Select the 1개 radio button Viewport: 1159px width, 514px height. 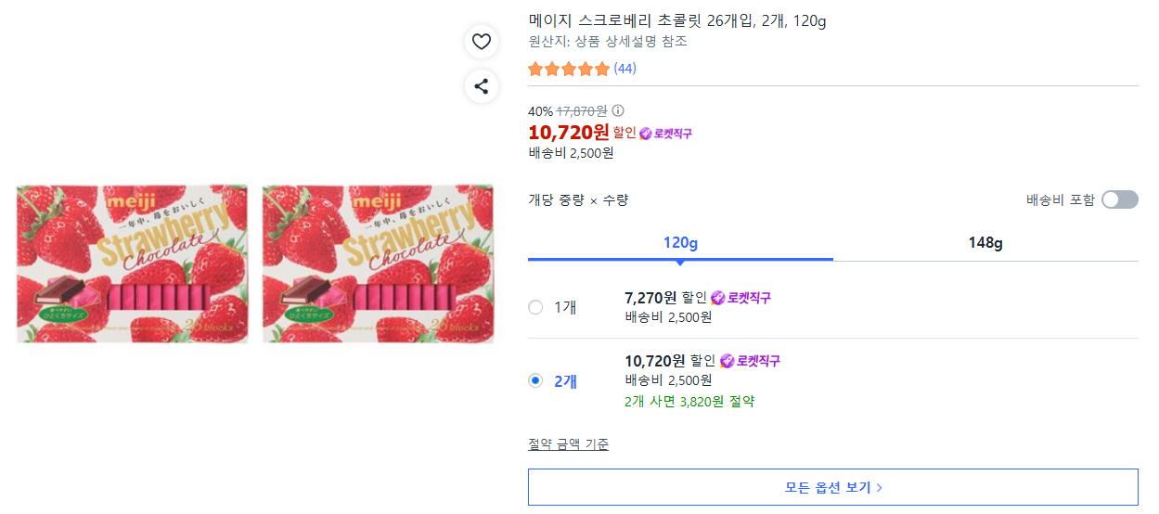click(x=535, y=307)
